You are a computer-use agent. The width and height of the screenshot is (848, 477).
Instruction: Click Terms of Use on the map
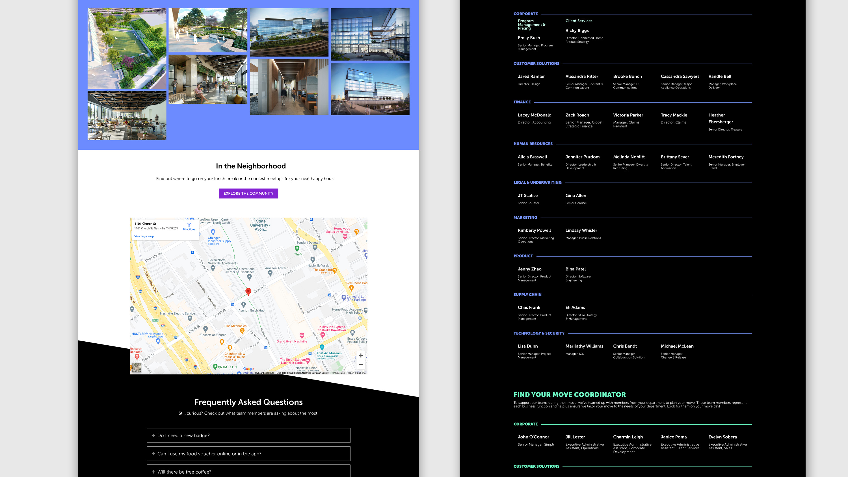click(x=338, y=373)
